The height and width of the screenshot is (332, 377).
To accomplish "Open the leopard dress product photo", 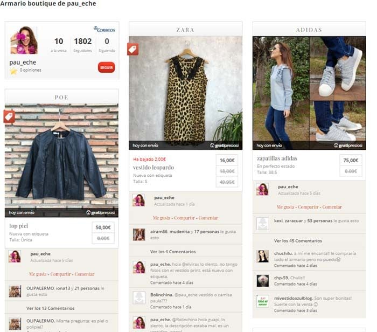I will 185,93.
